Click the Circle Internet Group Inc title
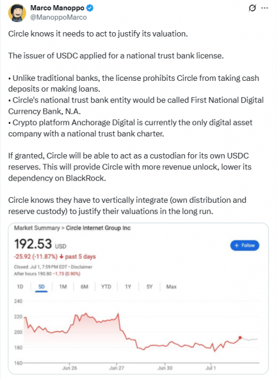Image resolution: width=276 pixels, height=379 pixels. 98,228
